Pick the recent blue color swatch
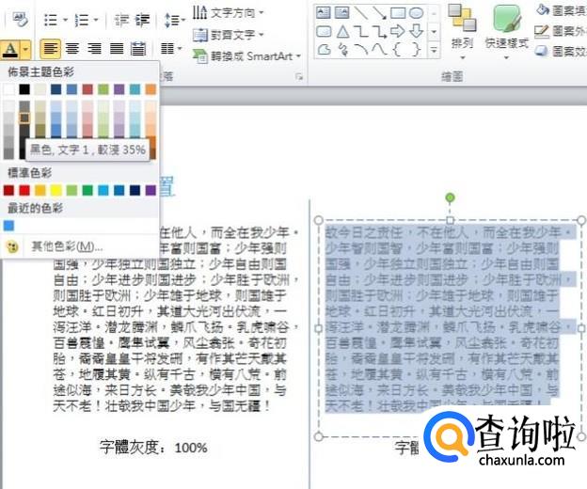Viewport: 587px width, 489px height. 9,226
